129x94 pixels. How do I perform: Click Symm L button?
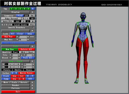20,79
